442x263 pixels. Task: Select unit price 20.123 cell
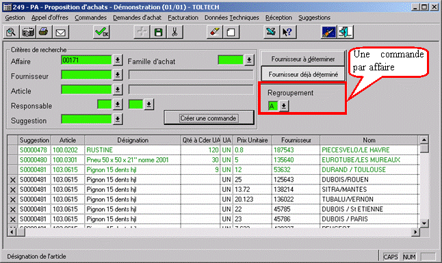pos(252,199)
